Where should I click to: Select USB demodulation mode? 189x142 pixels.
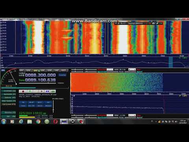click(51, 70)
